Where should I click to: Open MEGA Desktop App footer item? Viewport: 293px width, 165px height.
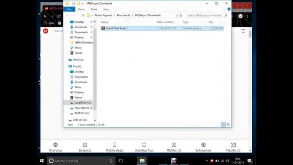click(x=144, y=147)
